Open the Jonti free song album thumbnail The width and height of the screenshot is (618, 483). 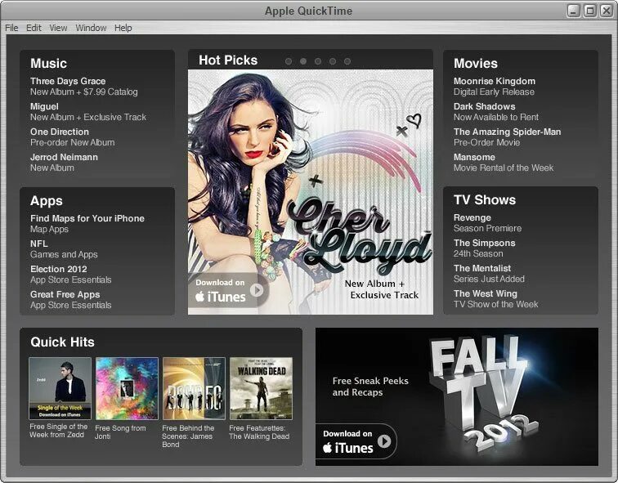pos(127,388)
